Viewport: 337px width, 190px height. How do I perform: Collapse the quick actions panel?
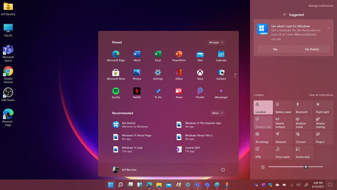pyautogui.click(x=259, y=95)
